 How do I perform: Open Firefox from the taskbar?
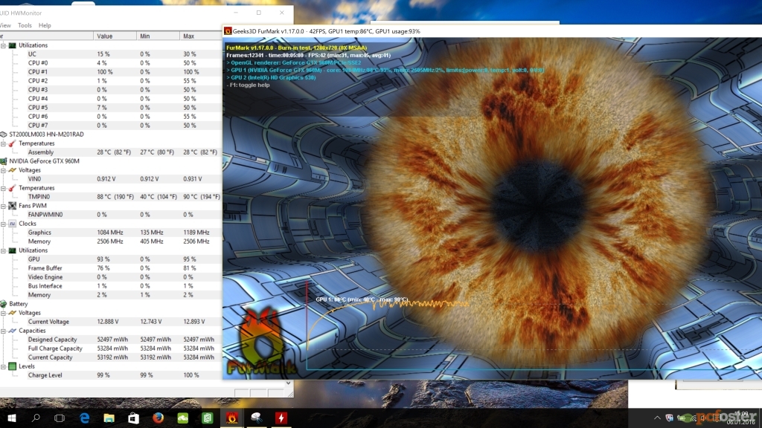pos(158,418)
